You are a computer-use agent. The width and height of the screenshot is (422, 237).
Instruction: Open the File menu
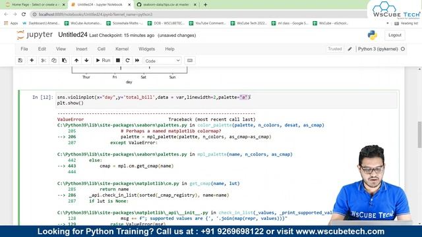[x=24, y=49]
